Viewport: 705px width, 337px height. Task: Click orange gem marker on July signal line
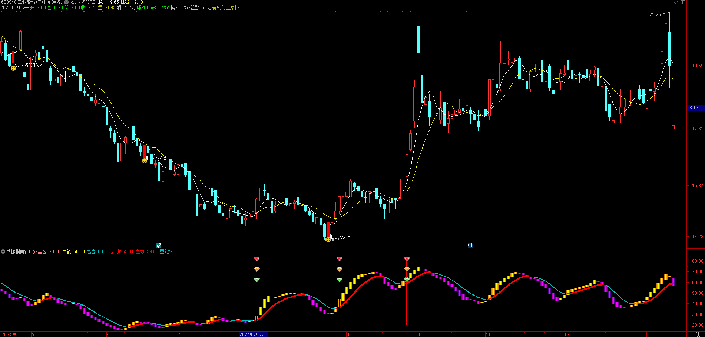point(257,269)
